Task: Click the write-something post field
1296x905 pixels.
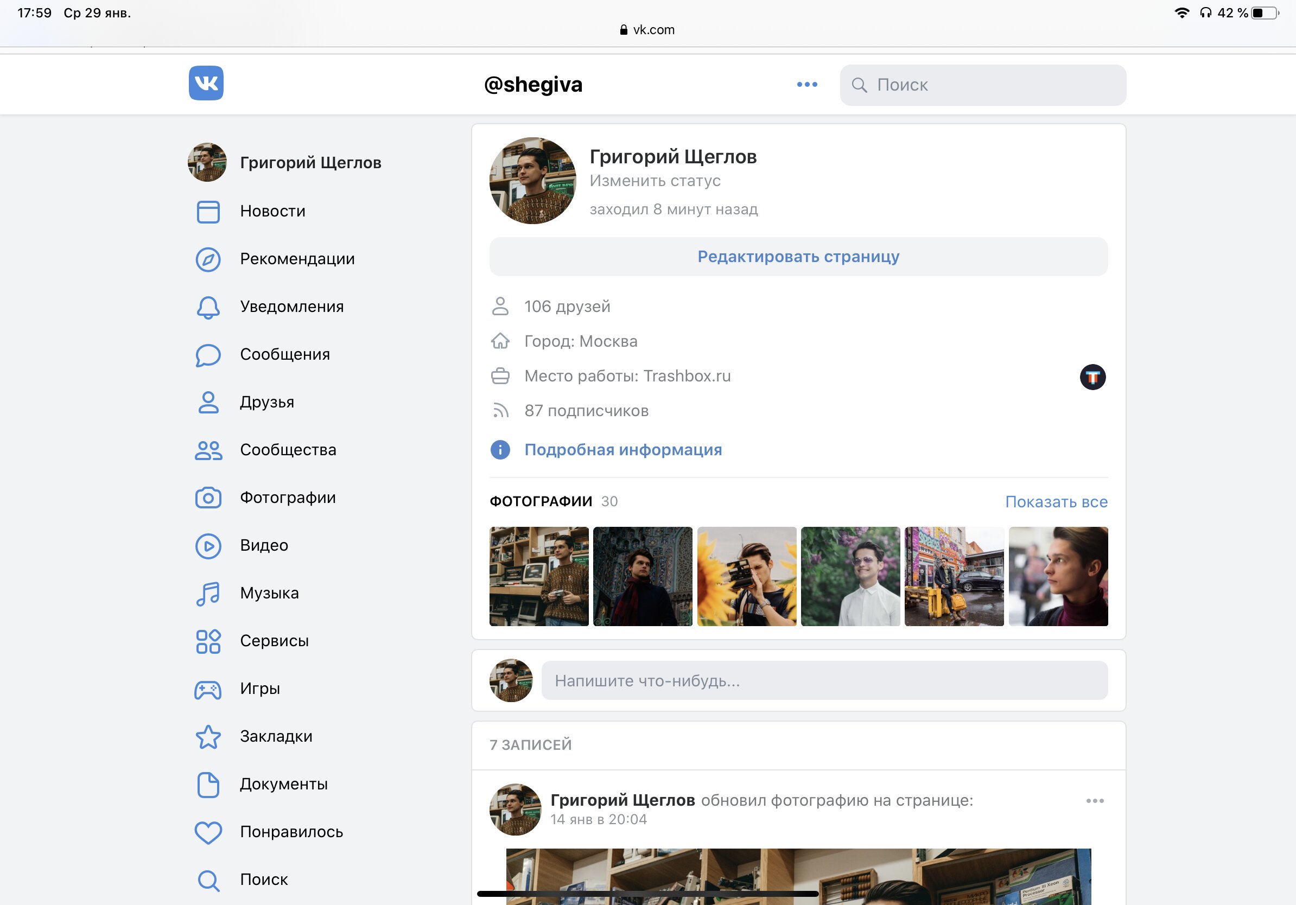Action: coord(824,681)
